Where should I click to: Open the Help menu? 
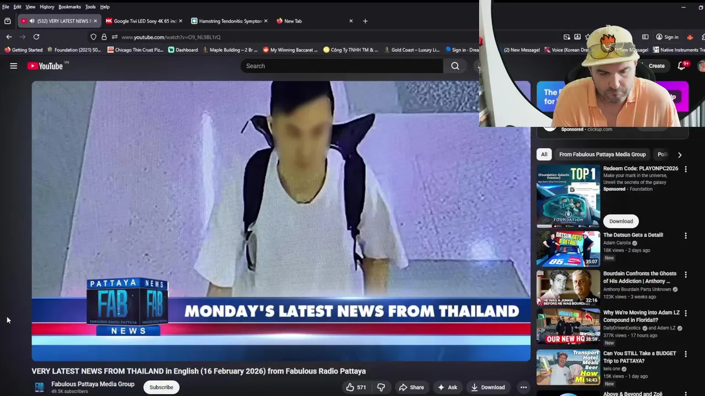(105, 7)
